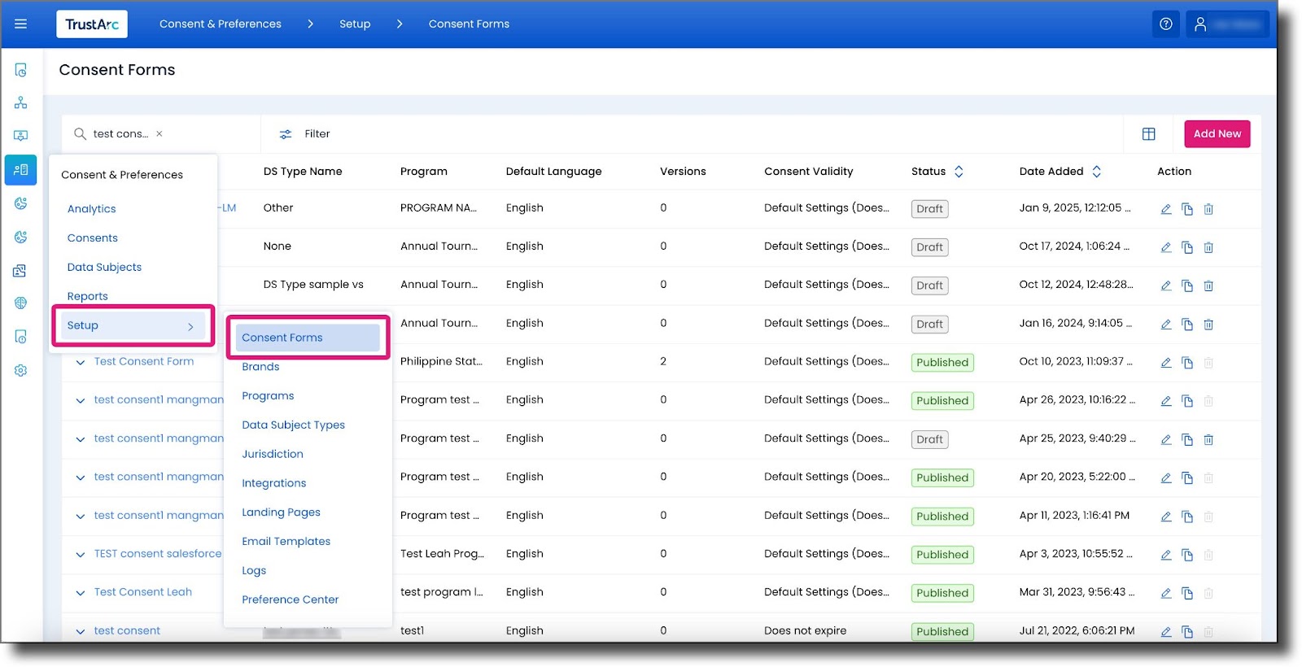Copy the Apr 26, 2023 row
This screenshot has width=1302, height=667.
[1187, 401]
